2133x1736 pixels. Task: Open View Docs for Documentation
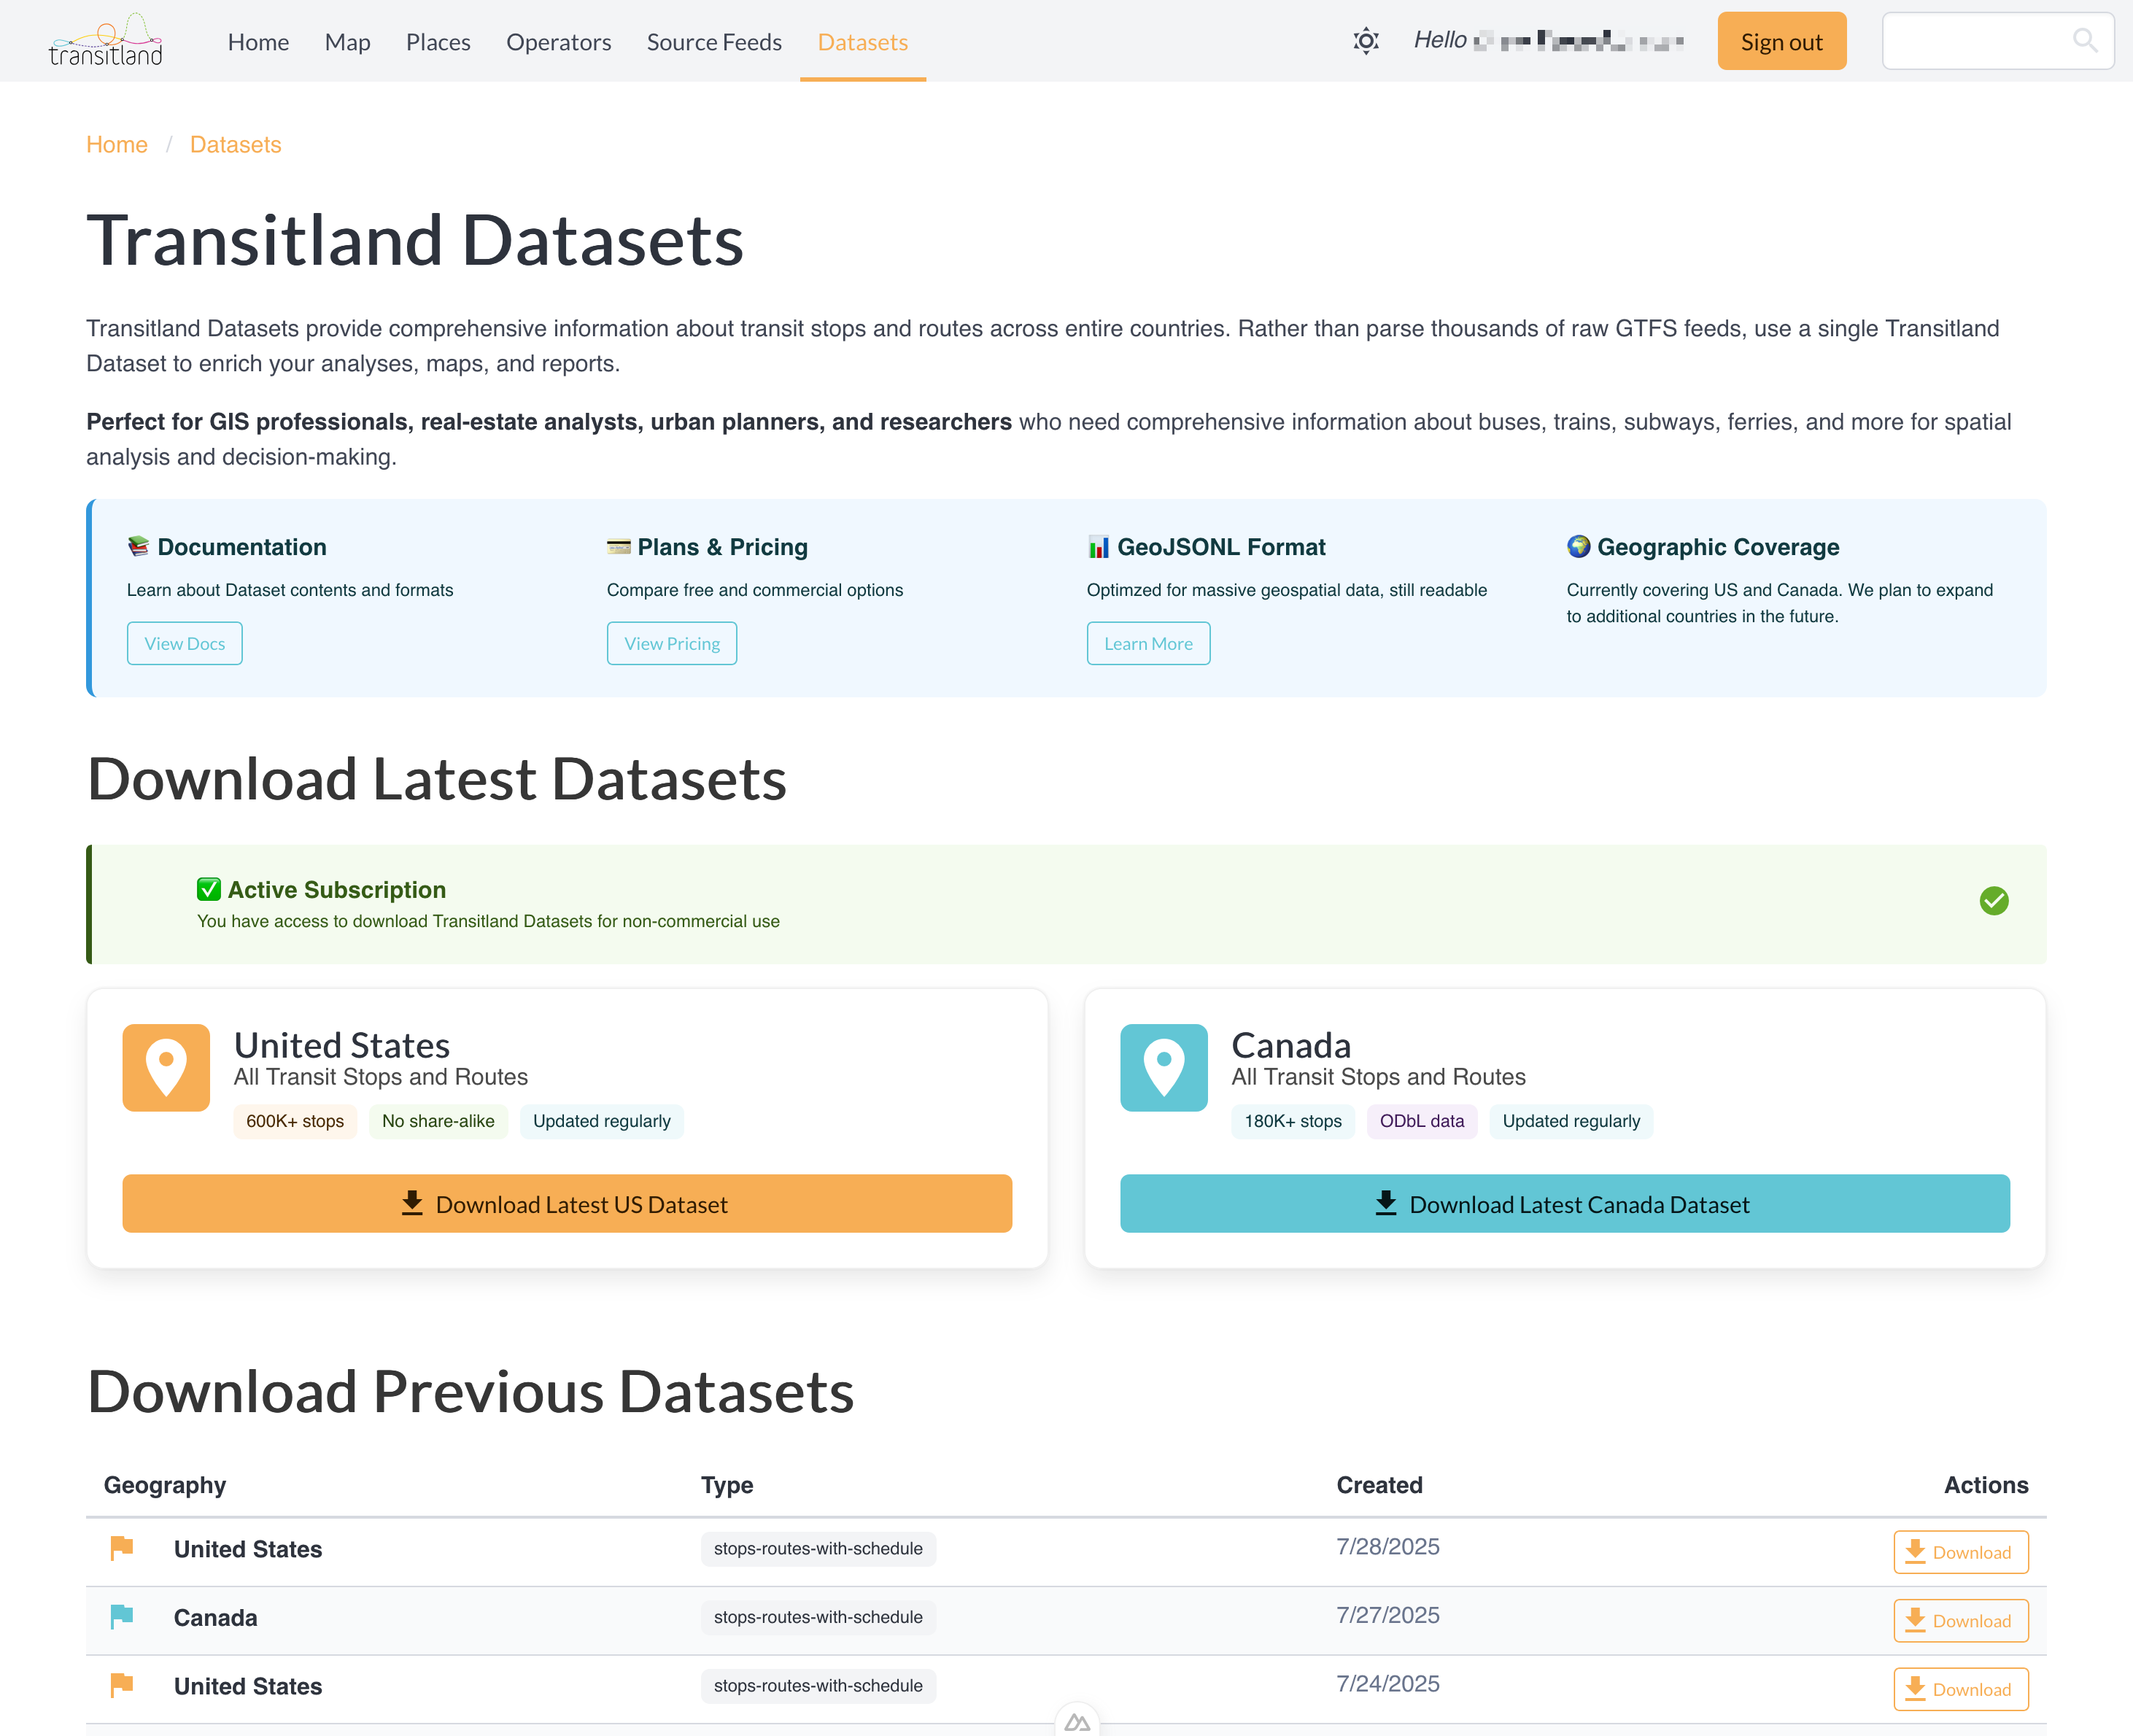[184, 643]
